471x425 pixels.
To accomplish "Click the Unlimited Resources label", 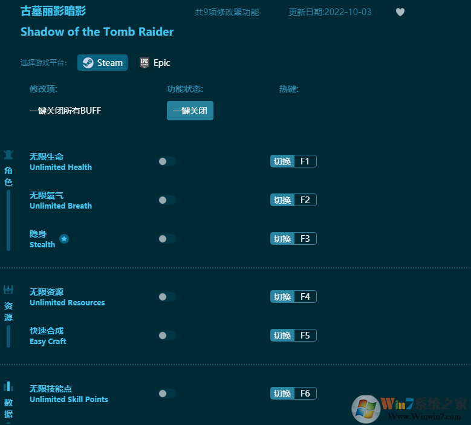I will pos(67,303).
